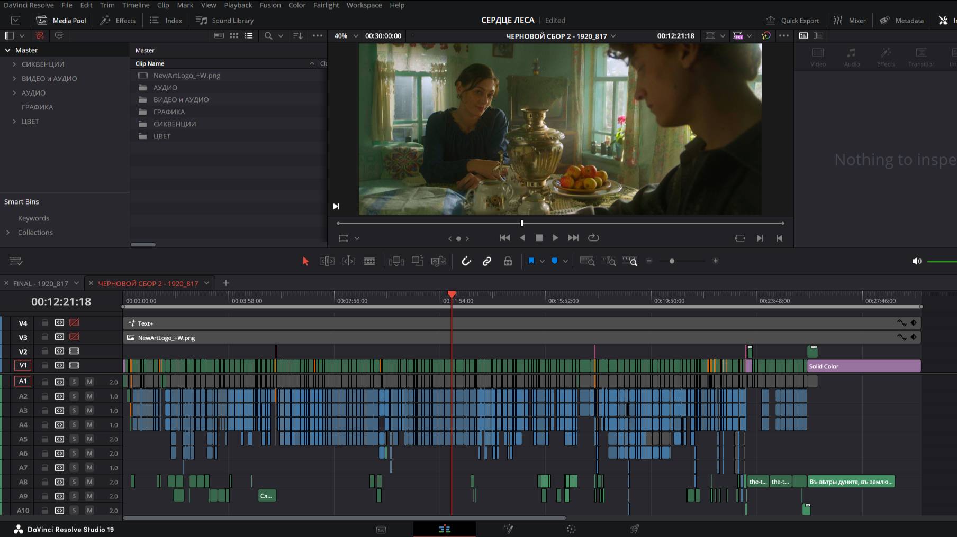This screenshot has width=957, height=537.
Task: Expand Collections under Smart Bins
Action: tap(8, 232)
